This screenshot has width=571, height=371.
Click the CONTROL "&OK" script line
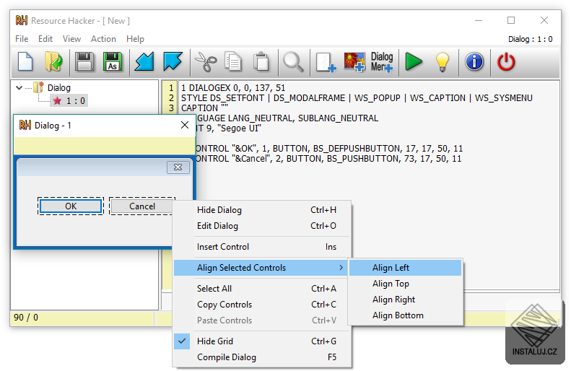pyautogui.click(x=328, y=149)
